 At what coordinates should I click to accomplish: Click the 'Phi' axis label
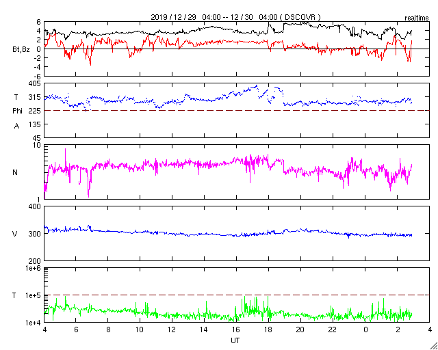point(16,111)
